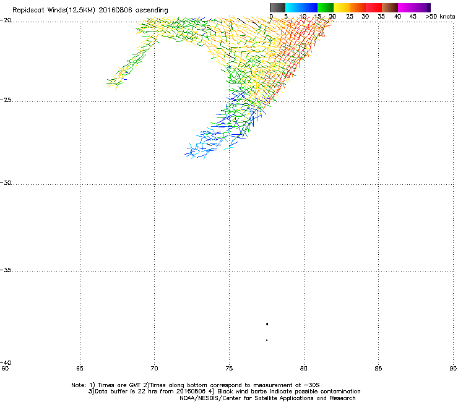Click the lower black dot near longitude 77
The image size is (458, 402).
[x=267, y=340]
